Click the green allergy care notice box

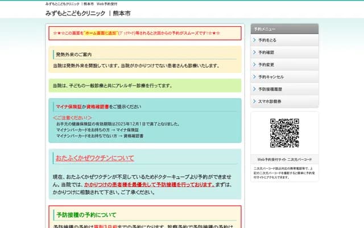click(145, 85)
